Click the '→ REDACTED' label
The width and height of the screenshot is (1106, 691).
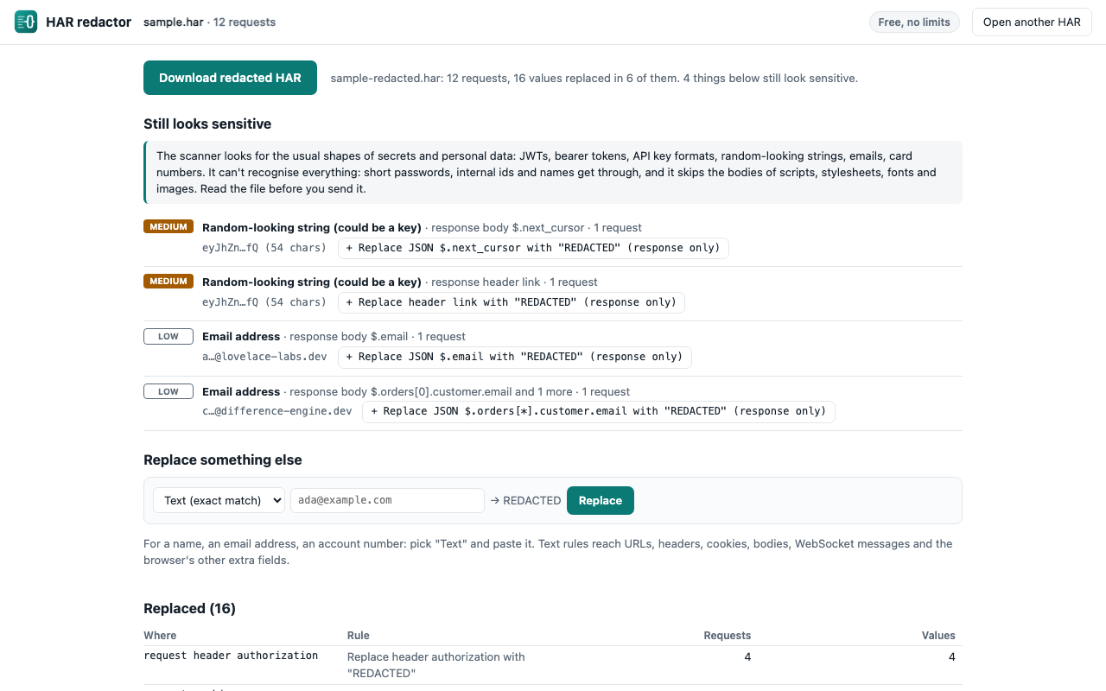(x=525, y=500)
